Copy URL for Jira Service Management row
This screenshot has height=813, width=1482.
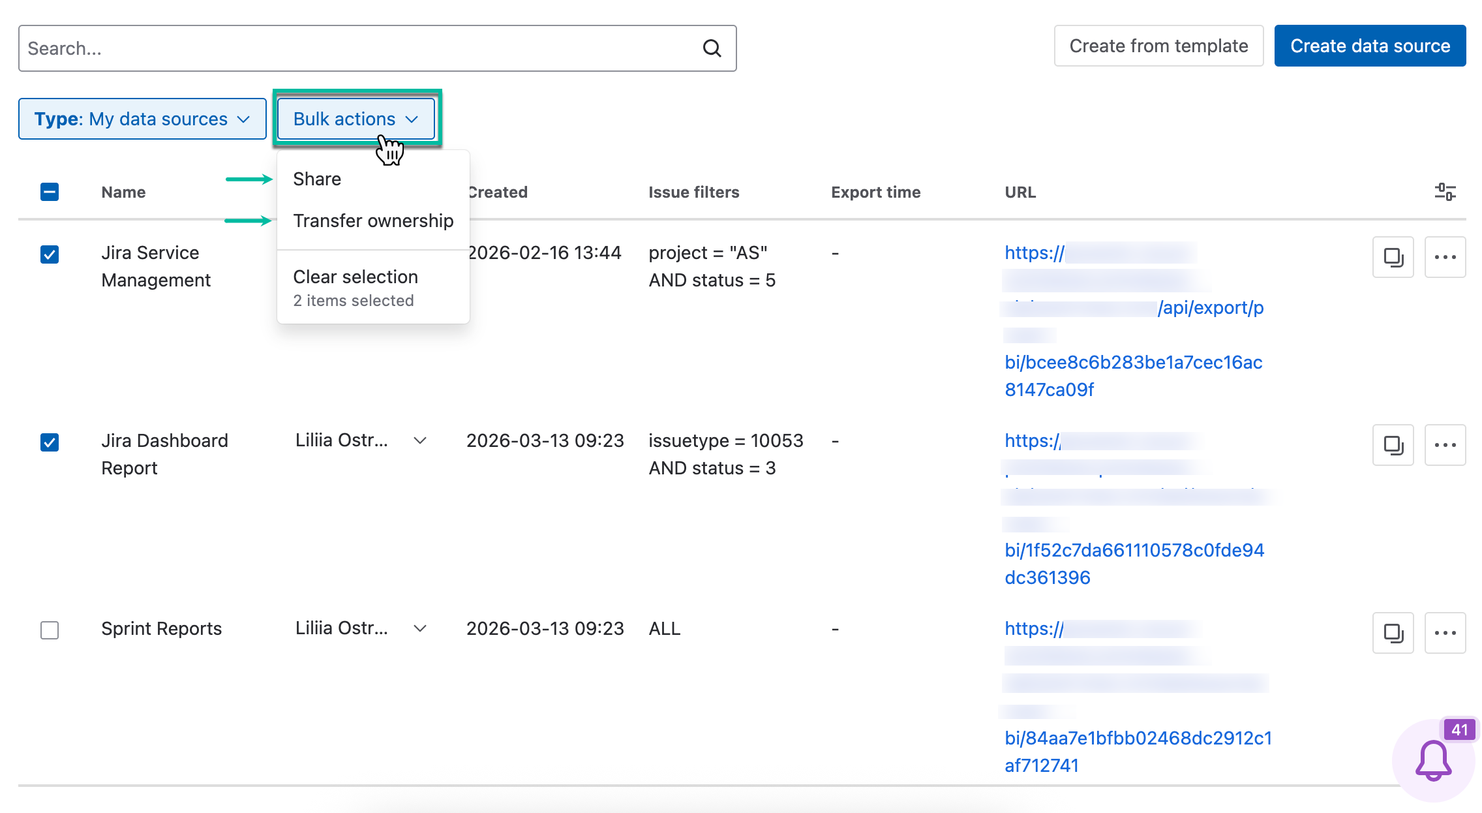[x=1393, y=257]
